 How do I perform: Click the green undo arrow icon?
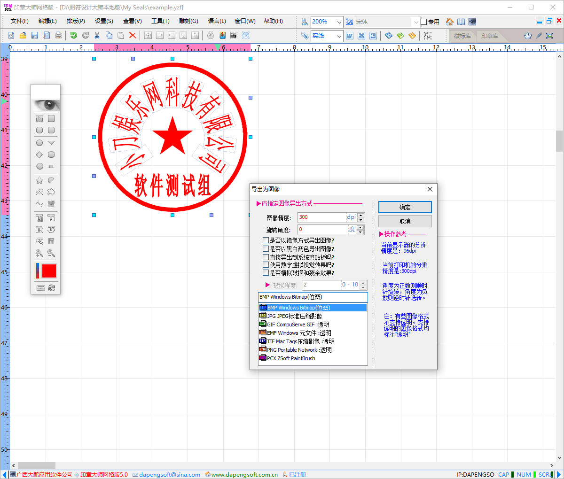[73, 35]
